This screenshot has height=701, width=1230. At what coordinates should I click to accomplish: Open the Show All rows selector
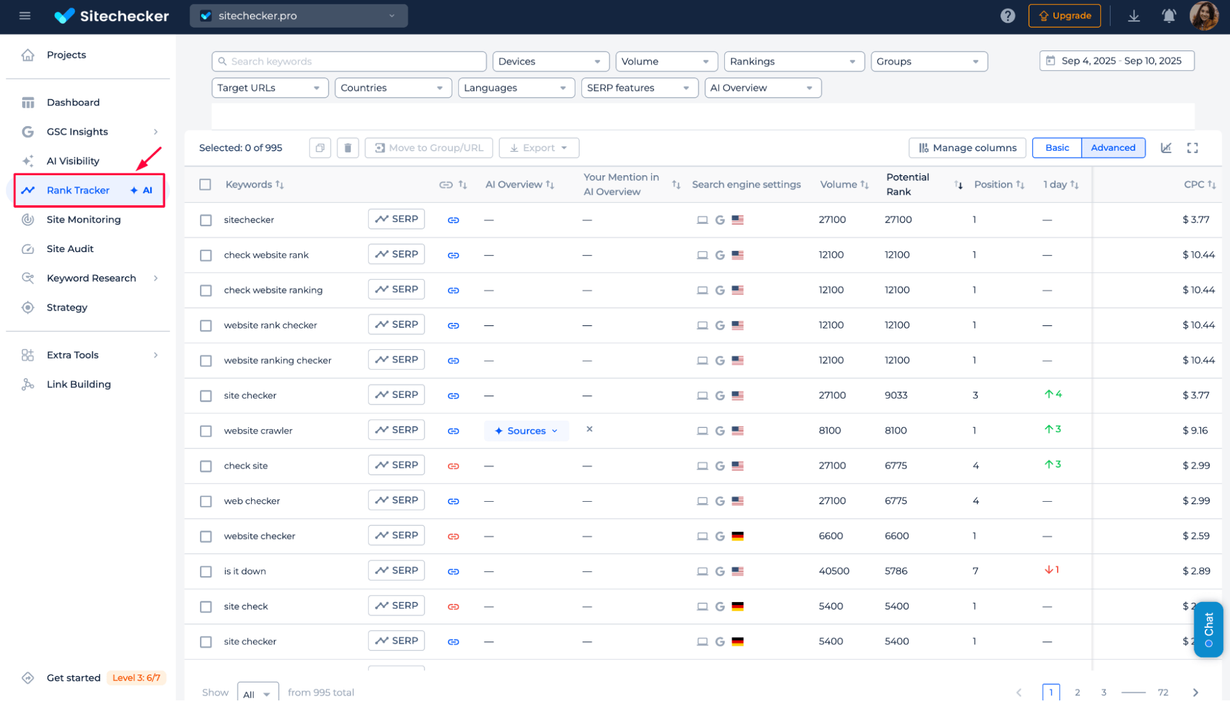[x=258, y=693]
